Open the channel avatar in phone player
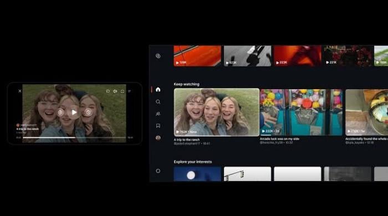 [18, 125]
